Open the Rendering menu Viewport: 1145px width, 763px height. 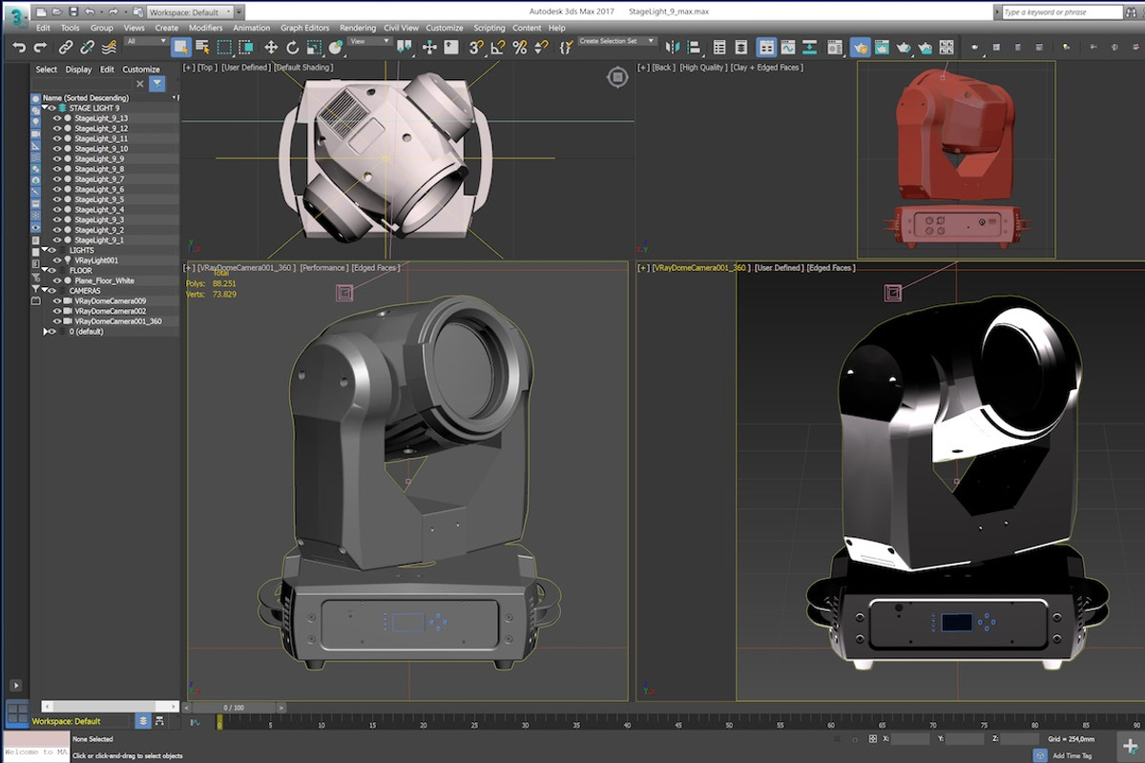click(x=358, y=28)
